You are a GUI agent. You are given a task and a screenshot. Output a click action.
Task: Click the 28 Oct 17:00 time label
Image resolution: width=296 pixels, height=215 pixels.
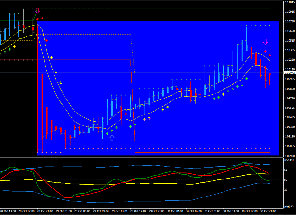(x=27, y=211)
